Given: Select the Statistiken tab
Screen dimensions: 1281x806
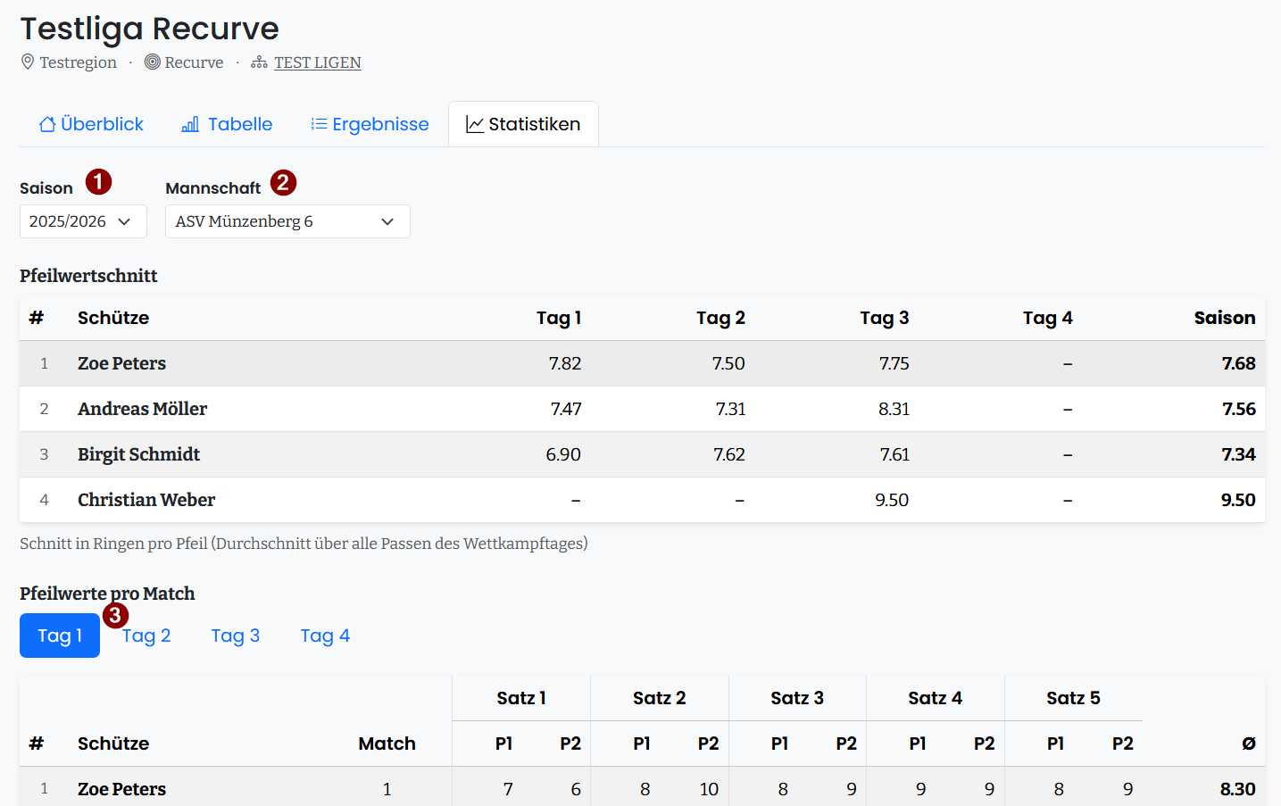Looking at the screenshot, I should point(523,124).
